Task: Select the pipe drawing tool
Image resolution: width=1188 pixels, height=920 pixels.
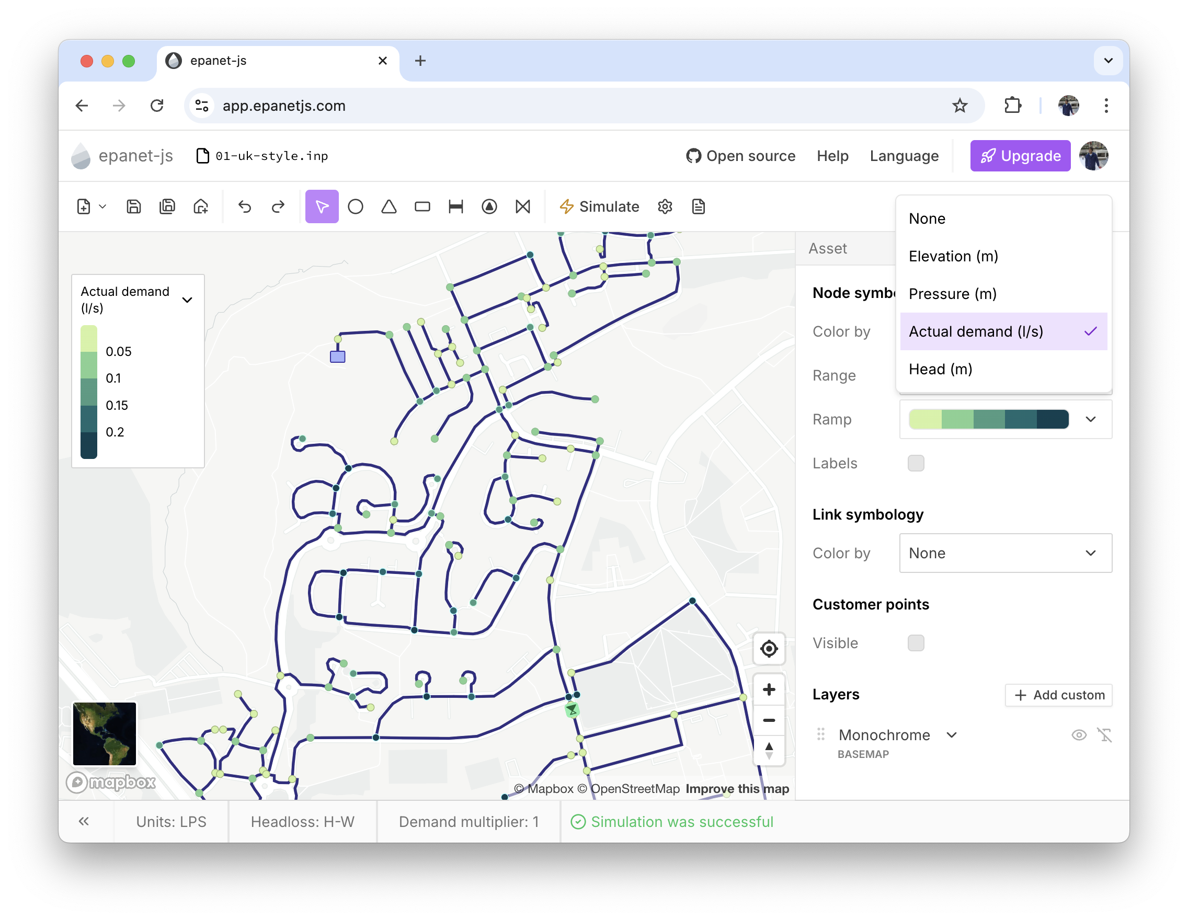Action: (x=456, y=206)
